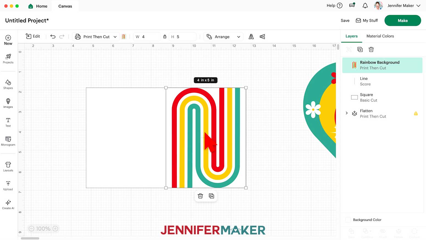This screenshot has width=426, height=240.
Task: Open the Jennifer Maker account menu
Action: coord(404,6)
